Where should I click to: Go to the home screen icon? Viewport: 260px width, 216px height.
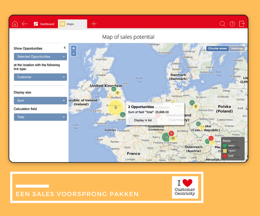pos(15,24)
